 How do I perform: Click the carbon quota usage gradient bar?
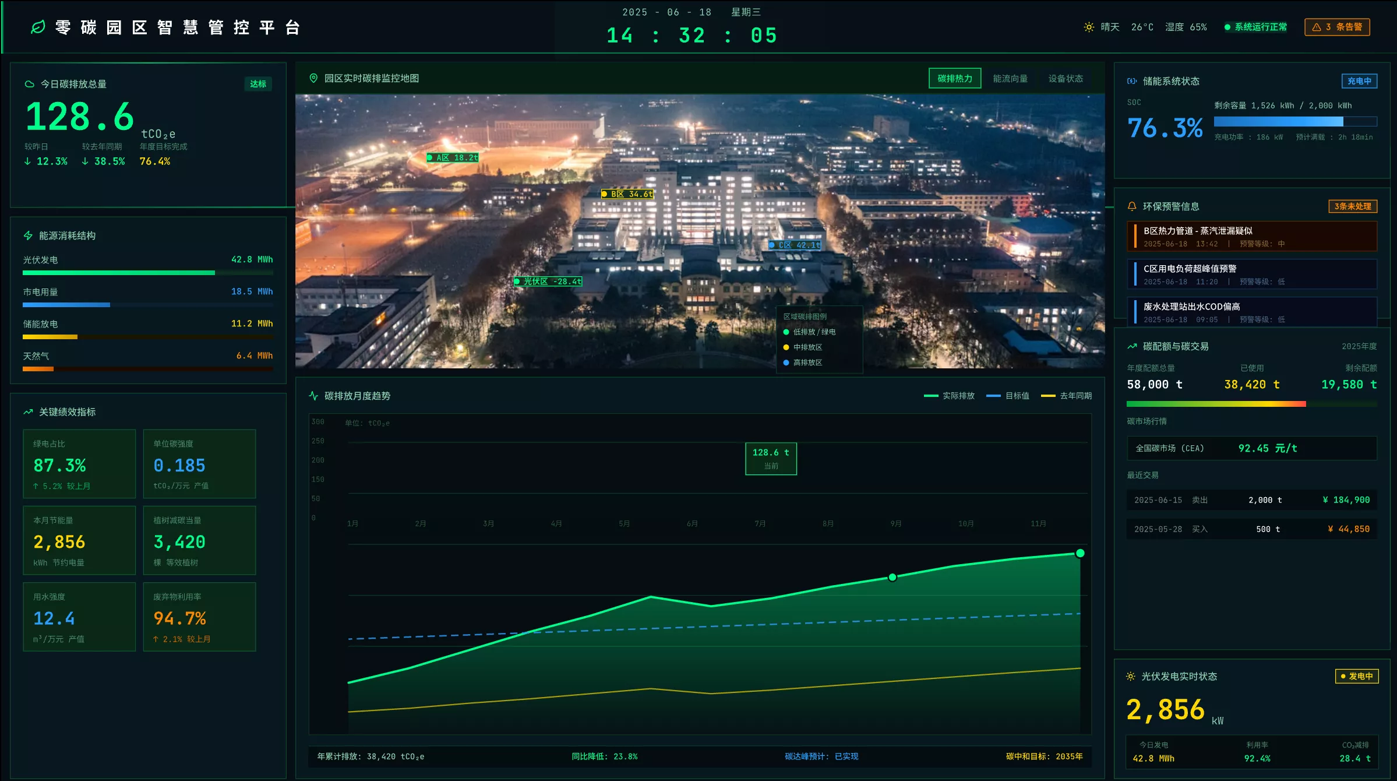pyautogui.click(x=1252, y=403)
